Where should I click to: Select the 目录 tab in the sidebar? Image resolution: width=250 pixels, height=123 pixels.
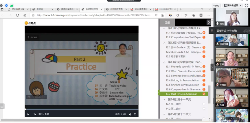tap(167, 23)
